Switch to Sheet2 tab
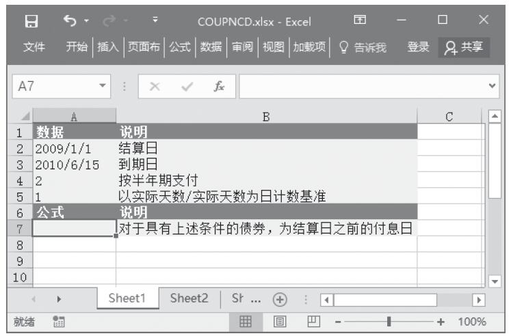Viewport: 511px width, 336px height. click(189, 298)
